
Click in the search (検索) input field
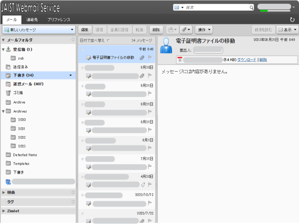pyautogui.click(x=217, y=7)
